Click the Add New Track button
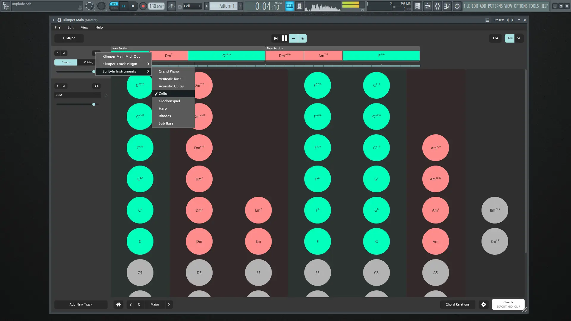 (81, 304)
